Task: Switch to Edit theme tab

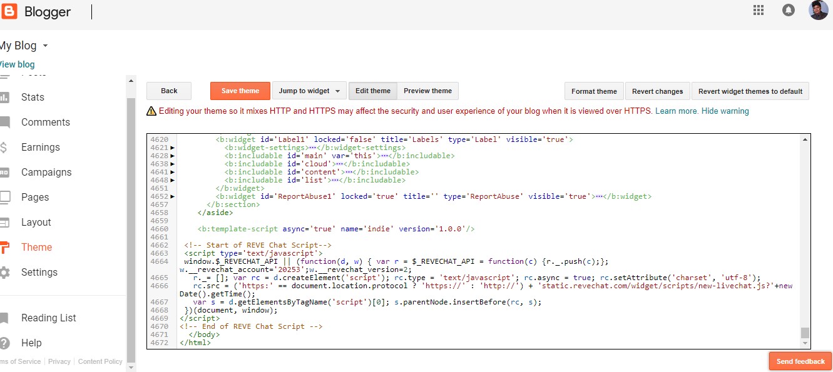Action: pyautogui.click(x=373, y=91)
